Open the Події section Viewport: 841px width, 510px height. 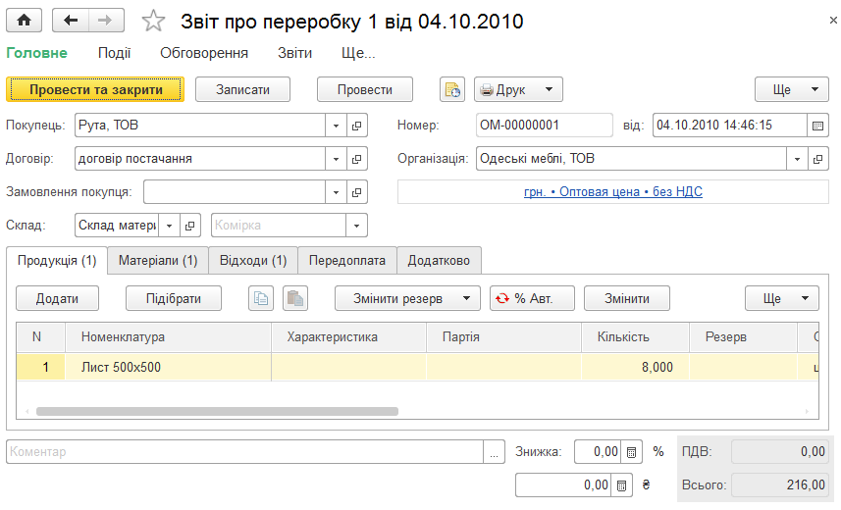click(114, 53)
